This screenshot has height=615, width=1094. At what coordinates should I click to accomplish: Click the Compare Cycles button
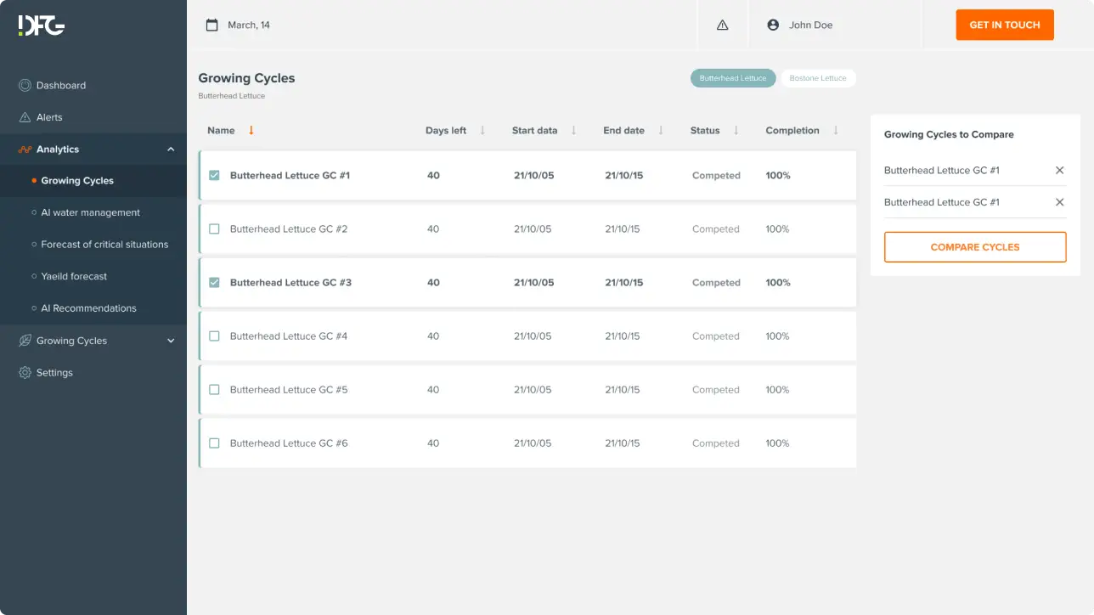tap(975, 247)
